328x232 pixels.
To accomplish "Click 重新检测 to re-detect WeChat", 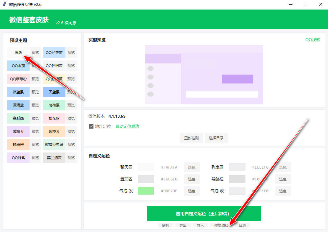I will [x=191, y=138].
